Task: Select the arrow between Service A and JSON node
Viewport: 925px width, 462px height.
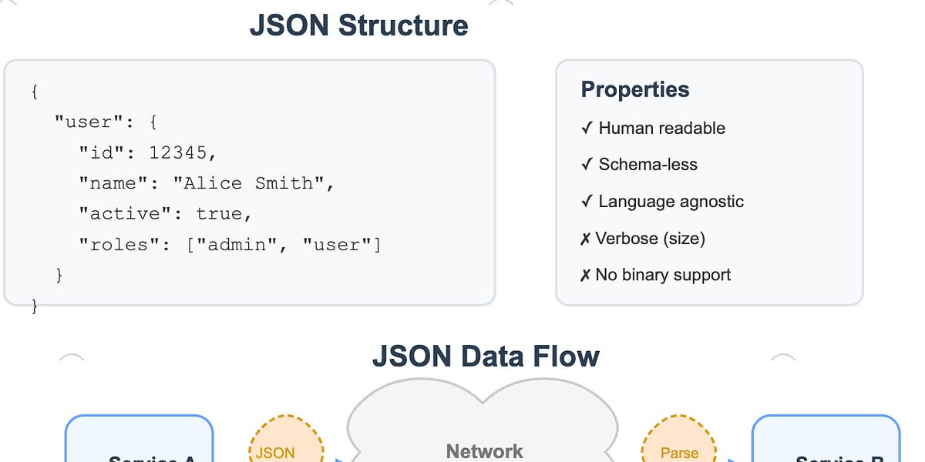Action: point(231,458)
